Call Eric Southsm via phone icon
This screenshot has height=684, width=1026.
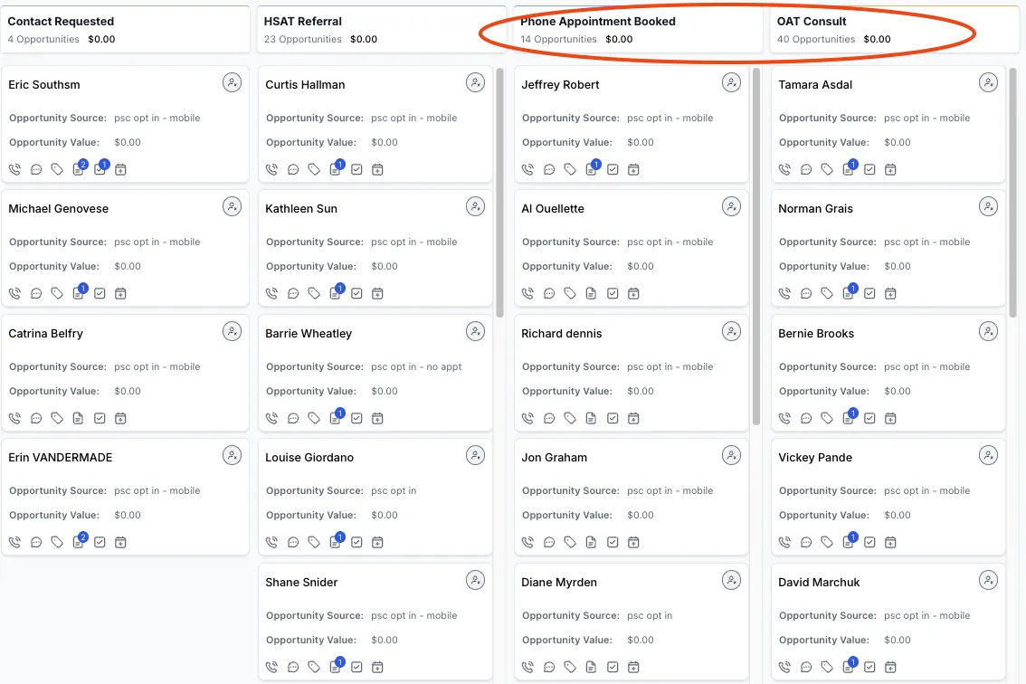pyautogui.click(x=14, y=169)
